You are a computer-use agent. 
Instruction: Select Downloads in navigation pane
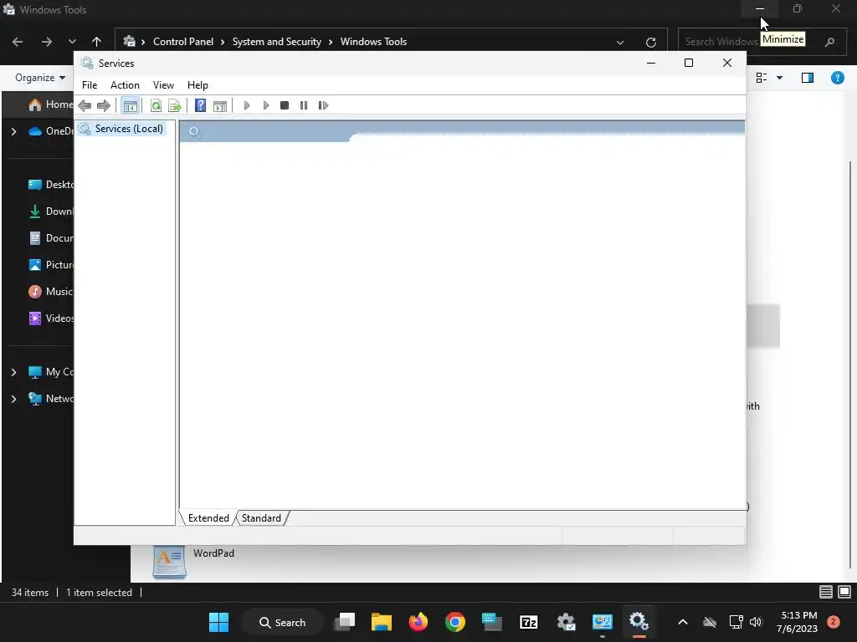click(50, 211)
